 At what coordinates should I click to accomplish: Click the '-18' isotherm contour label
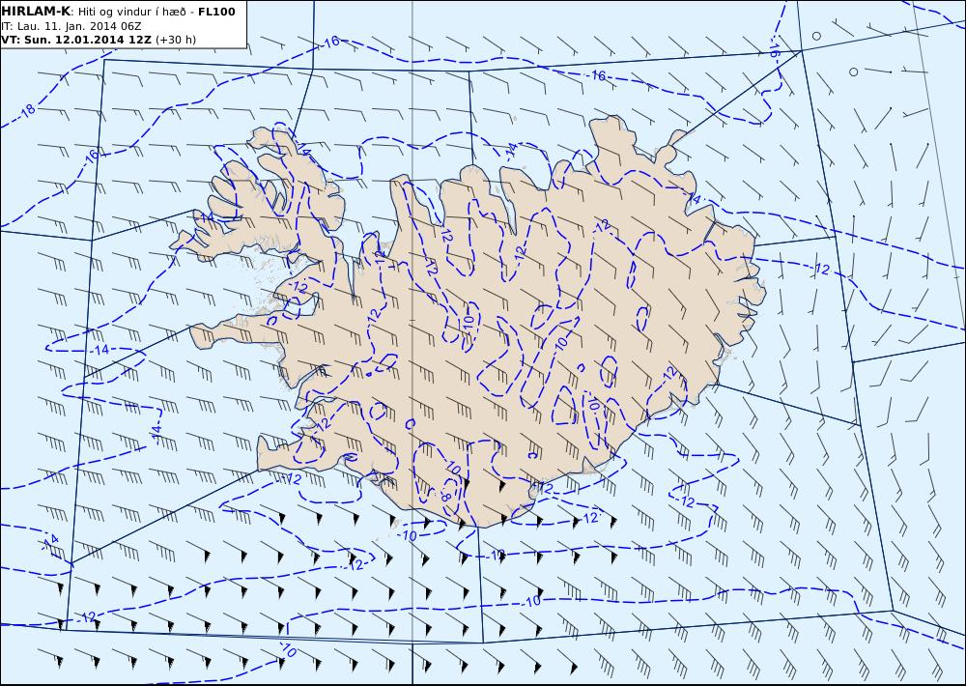[27, 111]
